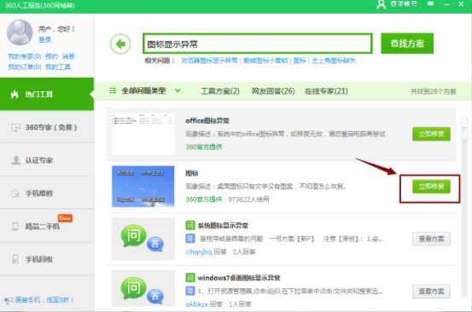Switch to 工具方案(2) tab
This screenshot has height=312, width=472.
tap(220, 91)
